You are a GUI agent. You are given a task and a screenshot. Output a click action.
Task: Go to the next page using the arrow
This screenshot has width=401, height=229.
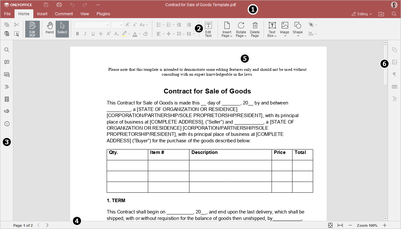(x=47, y=225)
